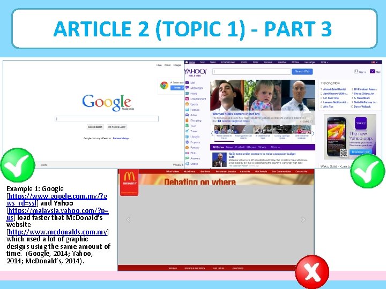Click the McDonald's golden arches logo
Image resolution: width=386 pixels, height=289 pixels.
coord(129,177)
